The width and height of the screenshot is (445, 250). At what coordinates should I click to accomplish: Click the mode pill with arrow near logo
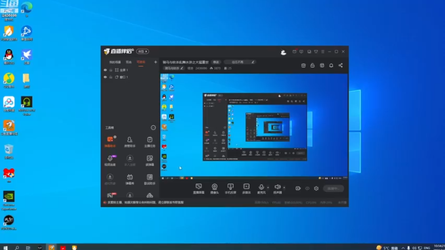142,51
